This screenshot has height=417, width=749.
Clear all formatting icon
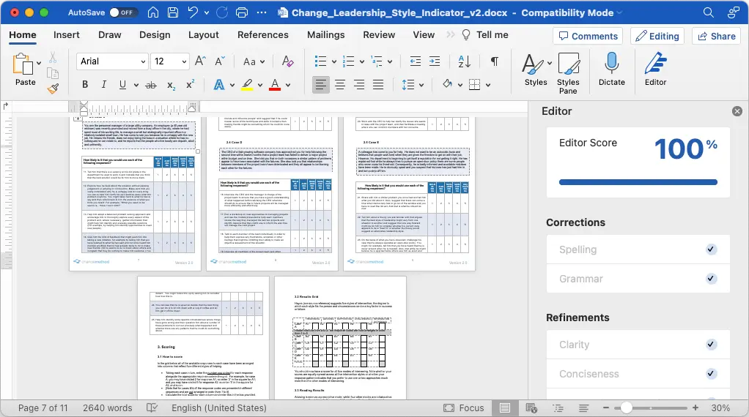287,61
